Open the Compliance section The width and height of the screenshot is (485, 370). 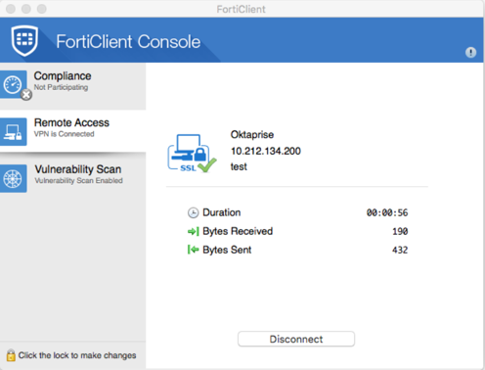click(x=72, y=86)
